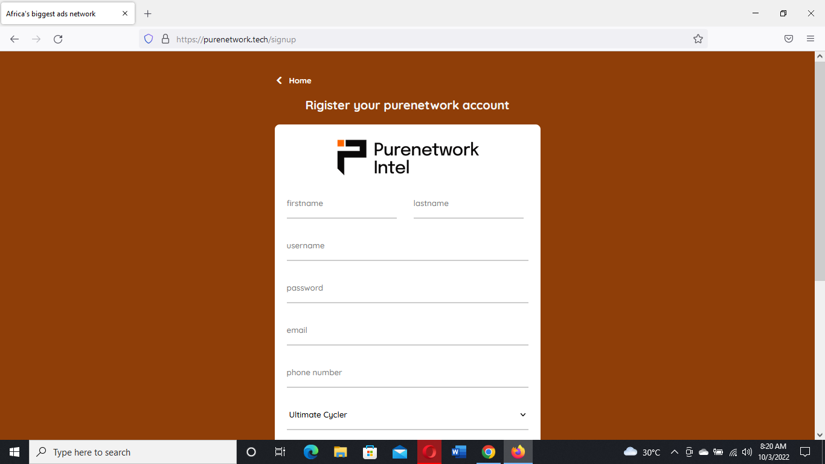
Task: Click the Firefox taskbar icon
Action: [x=518, y=452]
